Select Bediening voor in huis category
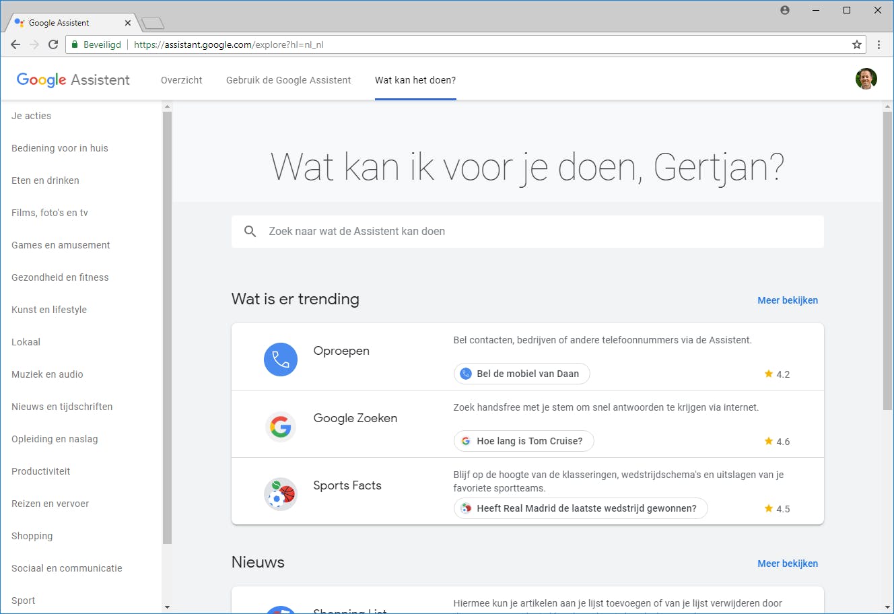 tap(60, 148)
